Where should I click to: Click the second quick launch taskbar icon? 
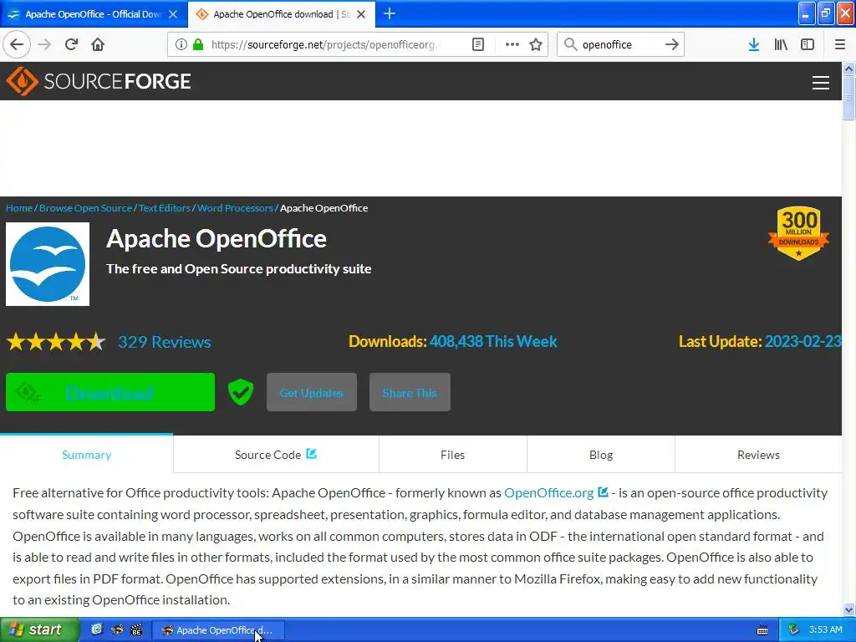click(117, 629)
